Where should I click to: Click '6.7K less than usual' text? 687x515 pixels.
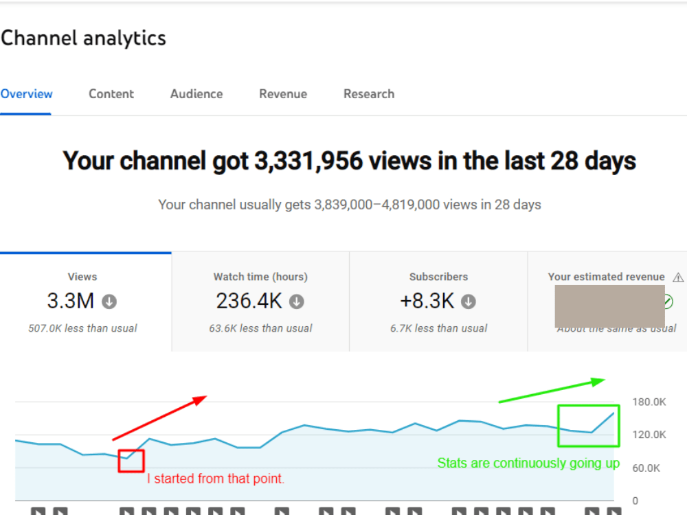(438, 328)
